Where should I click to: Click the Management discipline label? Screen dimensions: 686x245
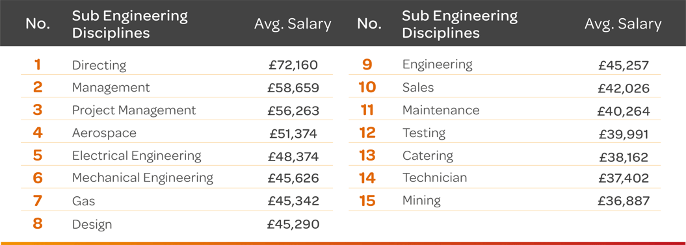[x=111, y=88]
